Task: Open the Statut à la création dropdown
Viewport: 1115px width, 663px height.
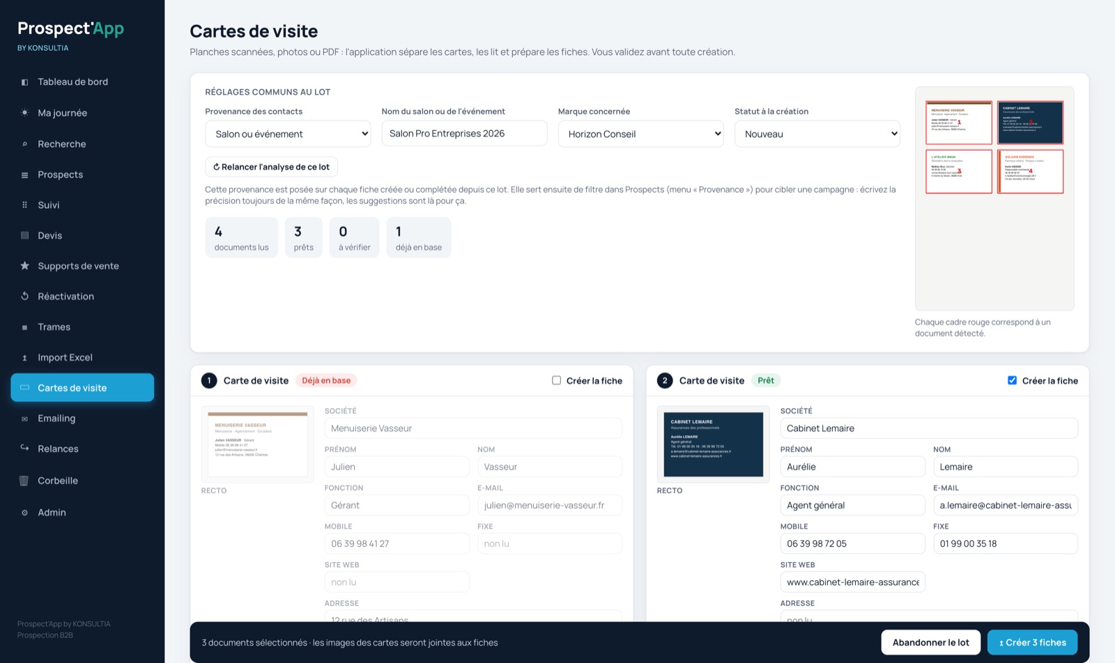Action: pos(817,134)
